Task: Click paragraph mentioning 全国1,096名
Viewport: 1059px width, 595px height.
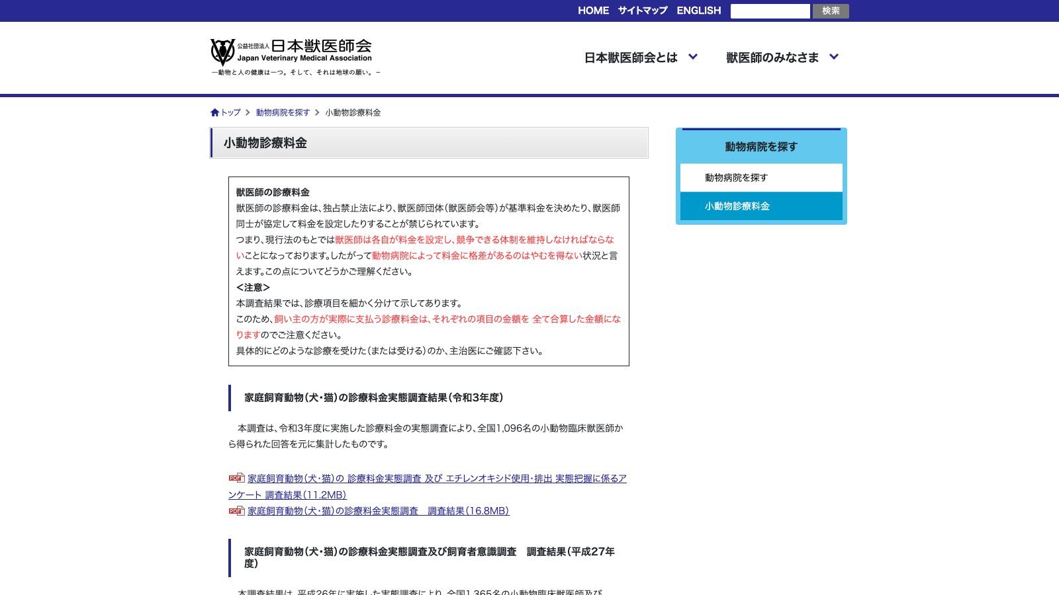Action: [426, 436]
